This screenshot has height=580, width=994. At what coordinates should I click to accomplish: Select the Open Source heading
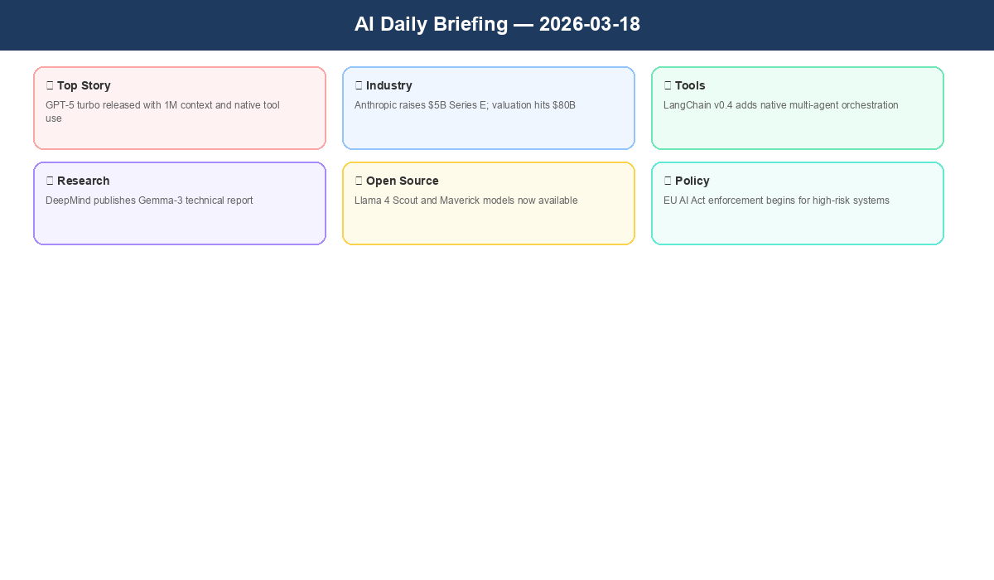coord(403,181)
